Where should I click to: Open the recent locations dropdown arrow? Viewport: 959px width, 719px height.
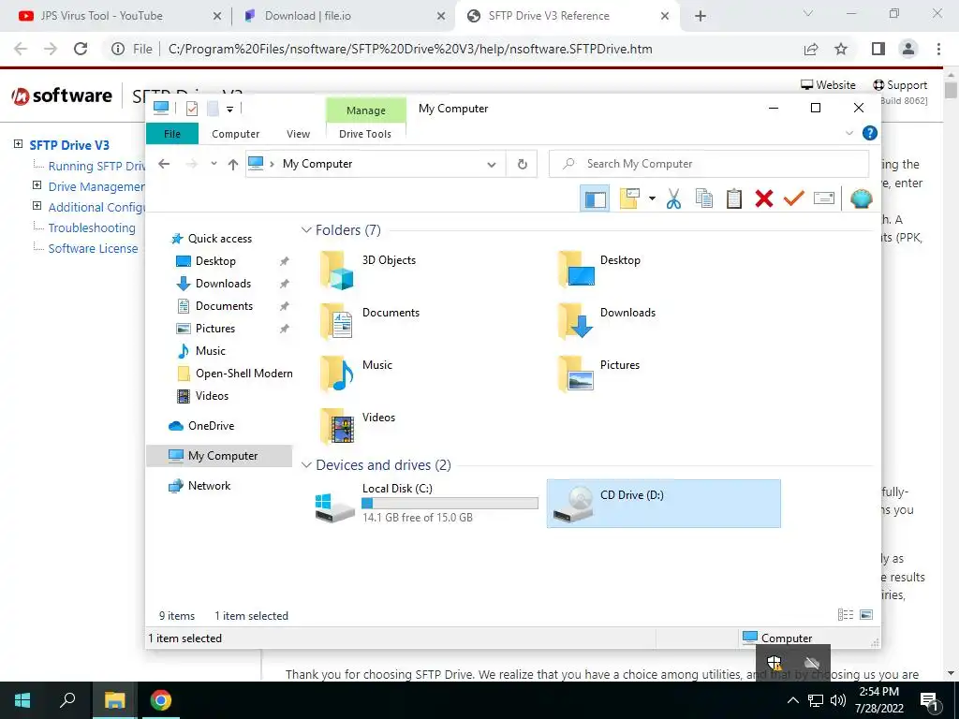[214, 164]
